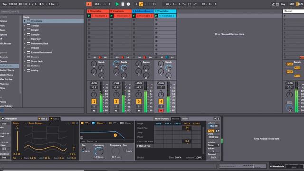Viewport: 304px width, 171px height.
Task: Stop playback with the square stop button
Action: (123, 4)
